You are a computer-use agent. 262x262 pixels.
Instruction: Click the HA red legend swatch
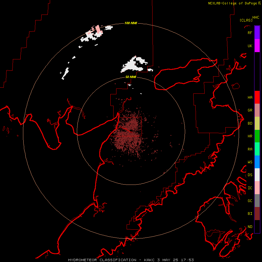coord(257,97)
